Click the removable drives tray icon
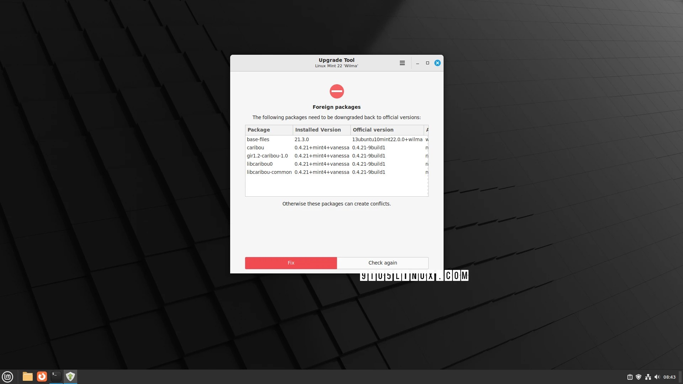This screenshot has height=384, width=683. (630, 377)
